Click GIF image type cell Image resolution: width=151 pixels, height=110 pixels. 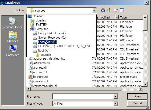click(x=127, y=40)
